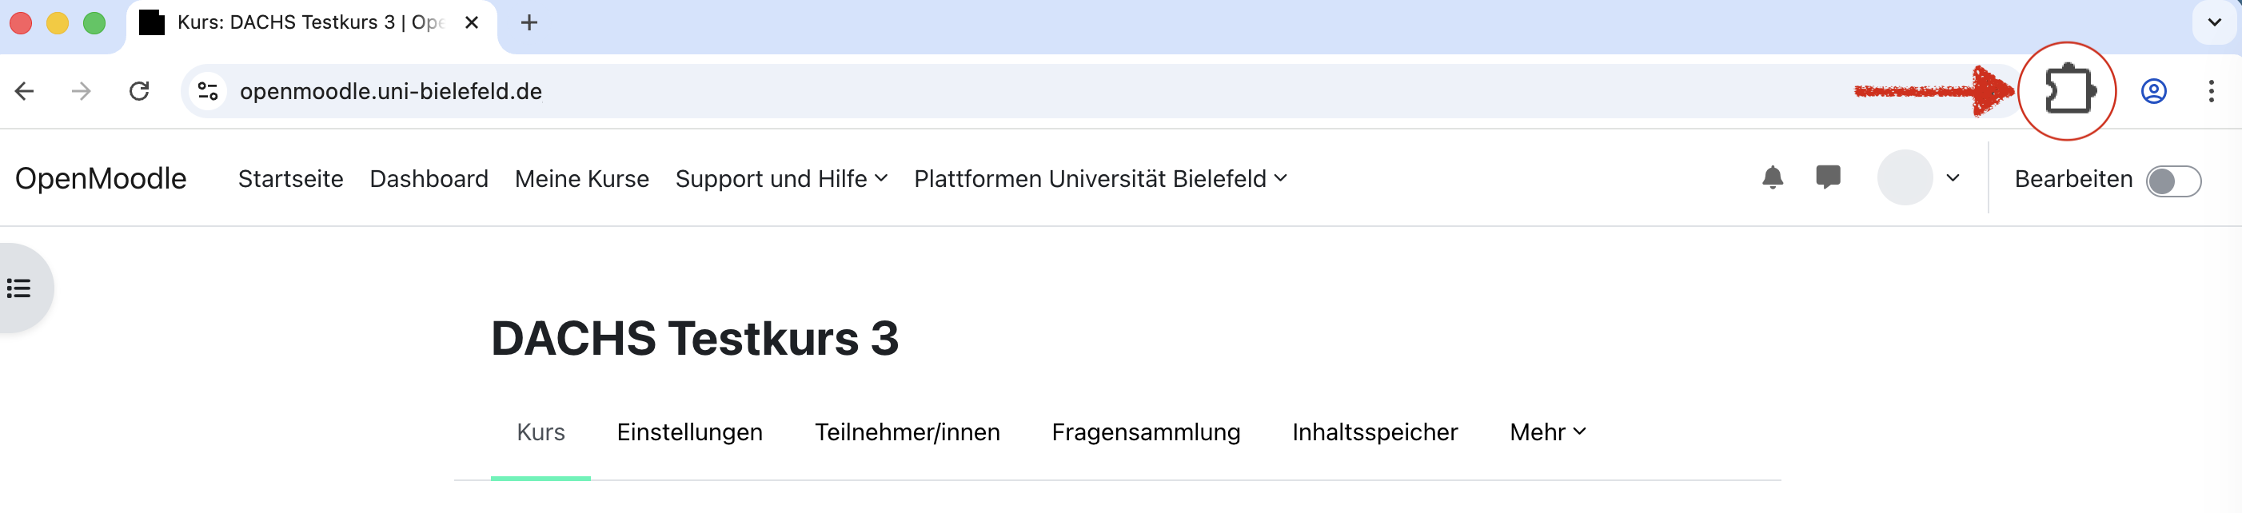Viewport: 2242px width, 513px height.
Task: Click in the browser address bar
Action: [609, 91]
